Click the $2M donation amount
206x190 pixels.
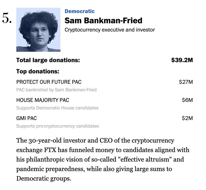point(187,118)
